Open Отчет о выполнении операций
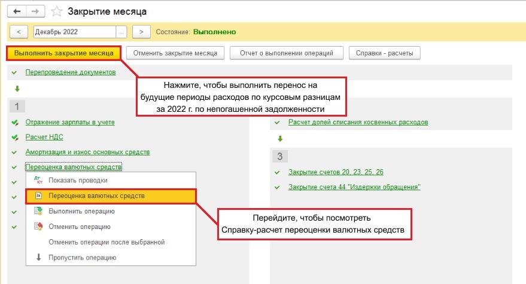 point(286,53)
